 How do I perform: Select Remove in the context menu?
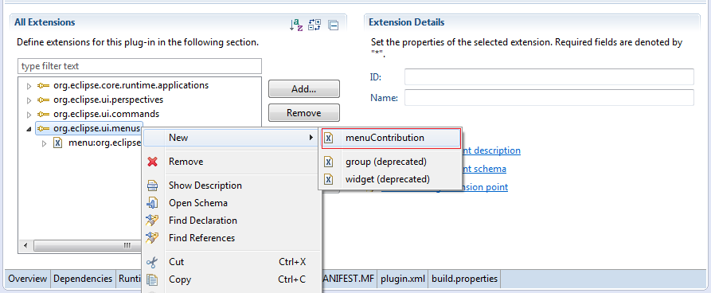(232, 162)
